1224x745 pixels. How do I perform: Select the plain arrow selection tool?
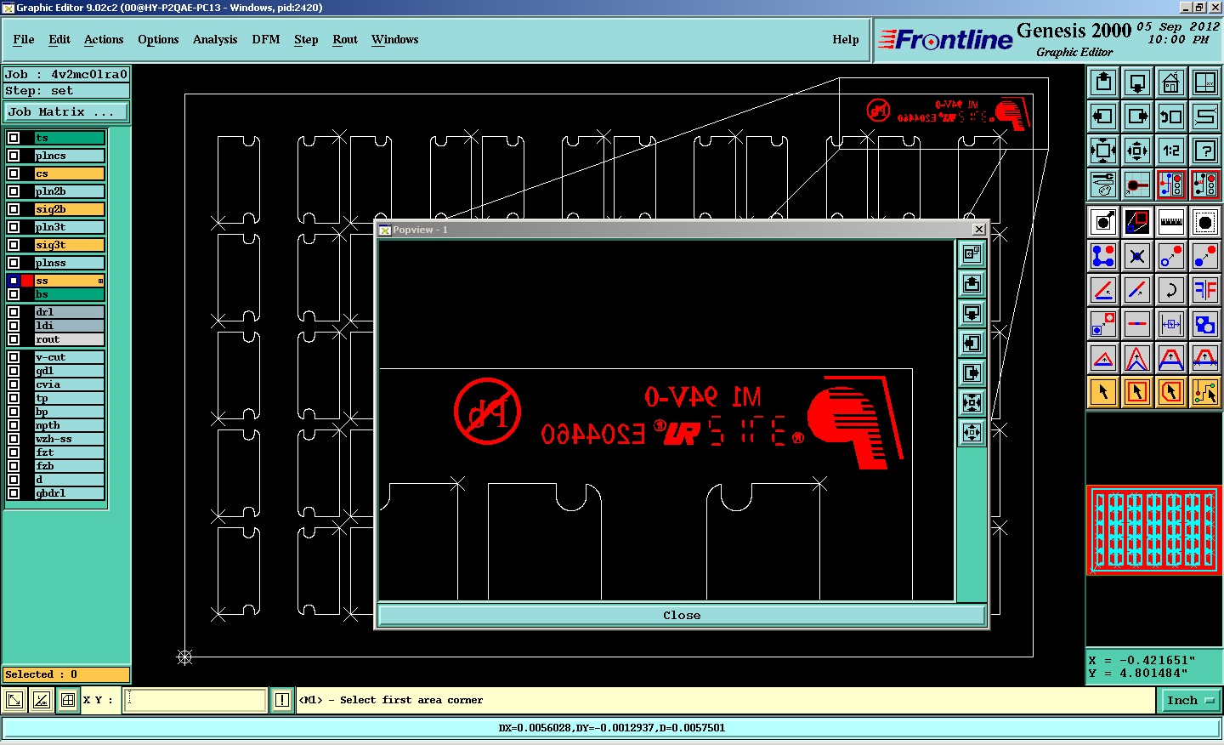pyautogui.click(x=1103, y=393)
